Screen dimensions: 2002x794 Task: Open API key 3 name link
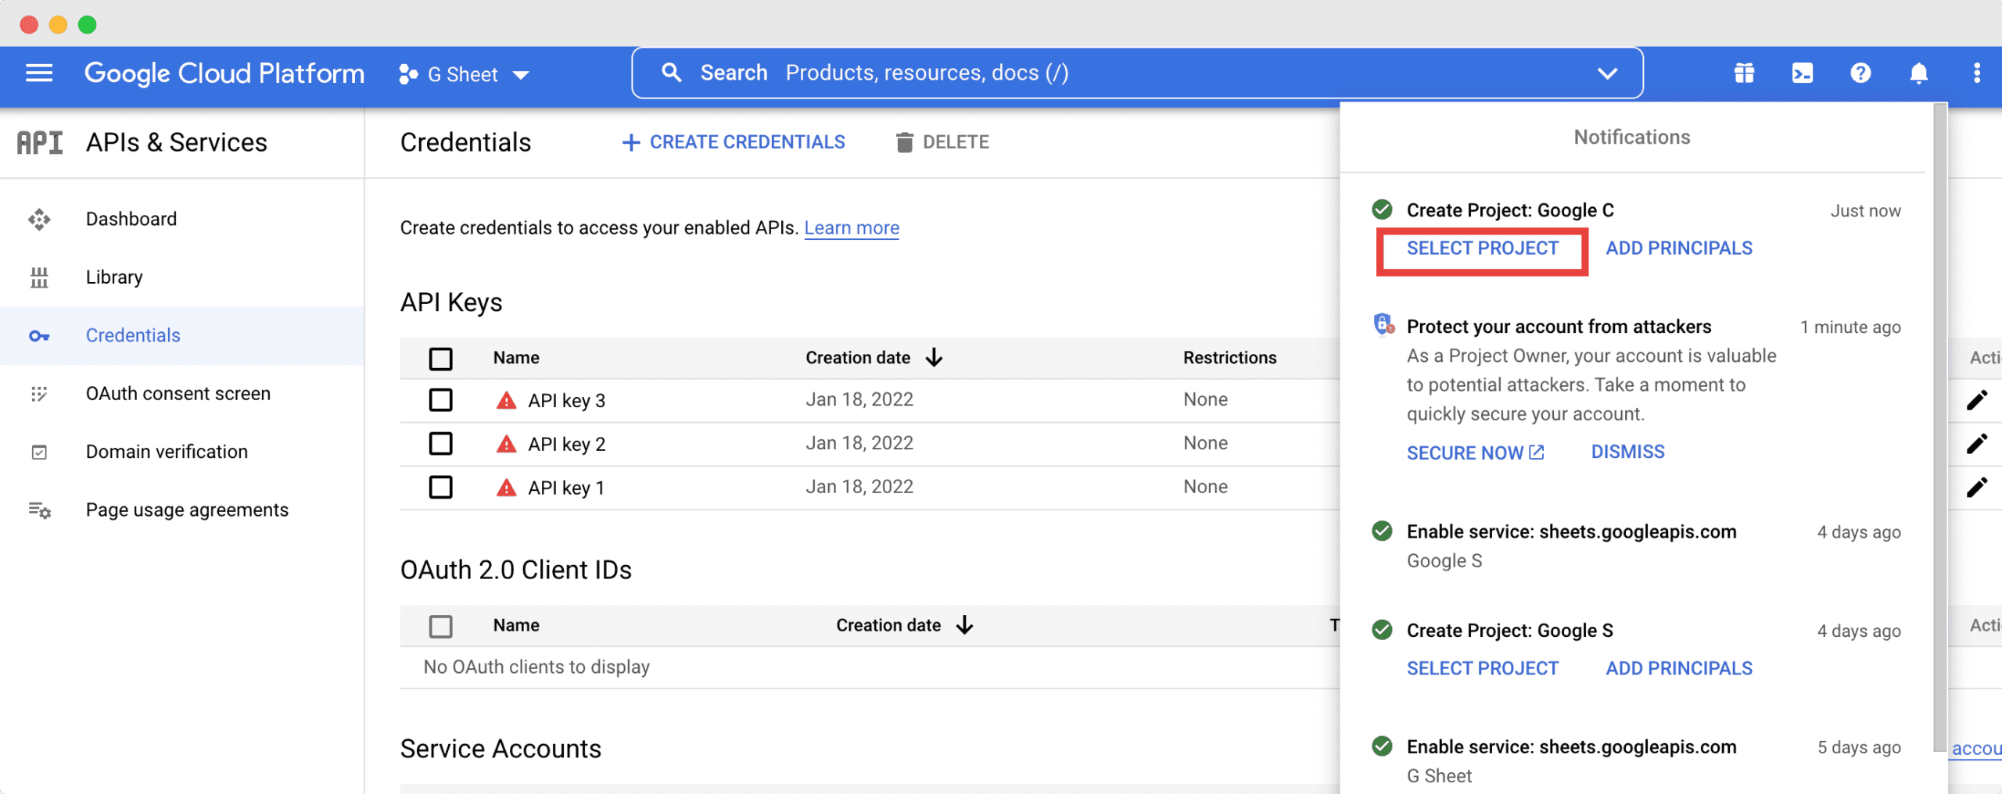click(x=567, y=401)
